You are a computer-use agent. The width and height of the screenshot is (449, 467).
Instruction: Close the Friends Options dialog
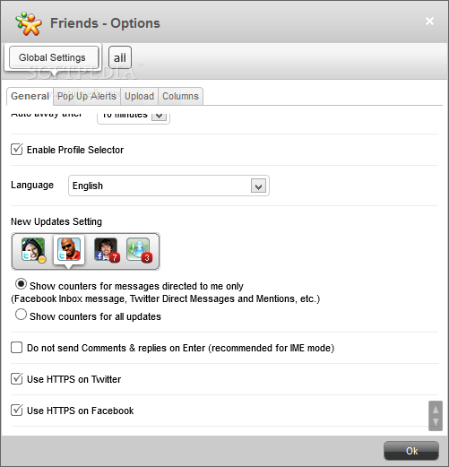pyautogui.click(x=429, y=22)
